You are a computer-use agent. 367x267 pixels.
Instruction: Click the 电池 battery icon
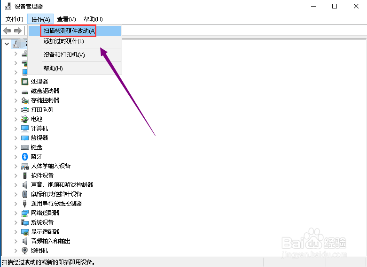click(25, 119)
